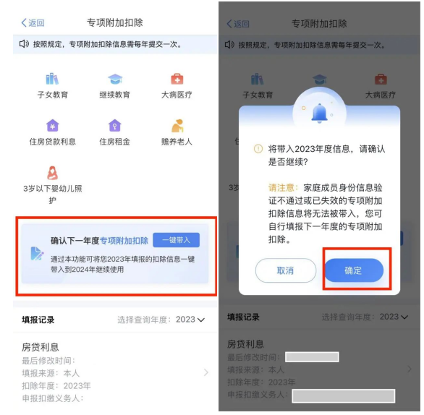Open 赡养老人 elderly care icon
This screenshot has width=424, height=415.
[177, 126]
